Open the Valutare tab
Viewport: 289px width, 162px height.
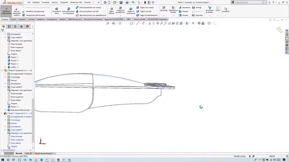pos(62,19)
